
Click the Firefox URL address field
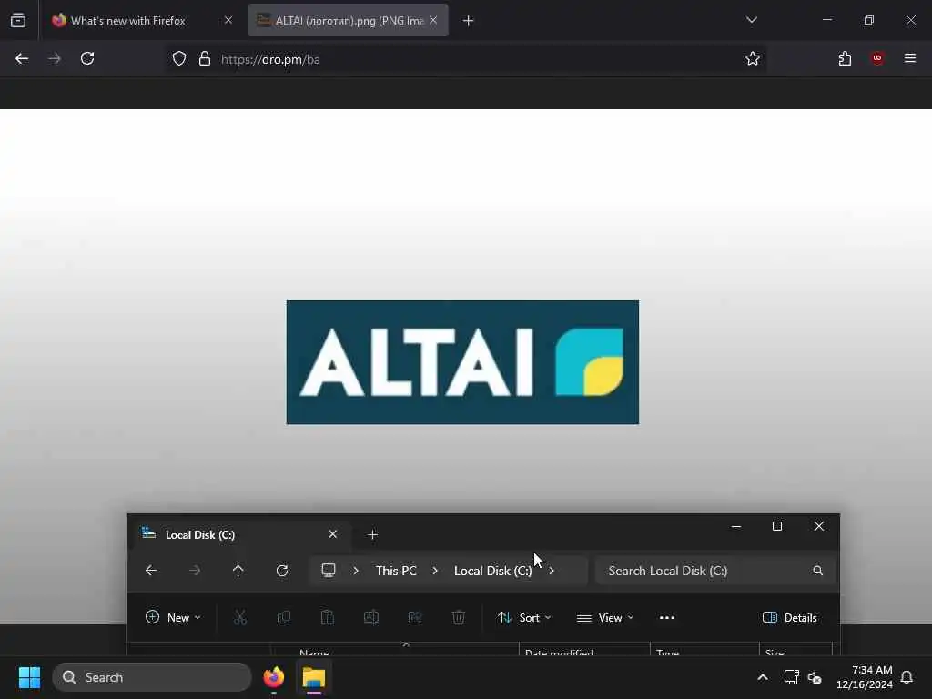click(x=463, y=59)
